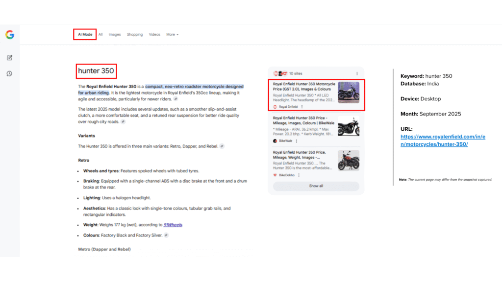Screen dimensions: 502x282
Task: Expand the More search filters dropdown
Action: click(x=172, y=35)
